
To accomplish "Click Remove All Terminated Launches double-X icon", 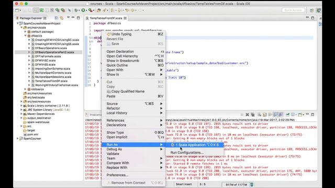I will tap(252, 115).
